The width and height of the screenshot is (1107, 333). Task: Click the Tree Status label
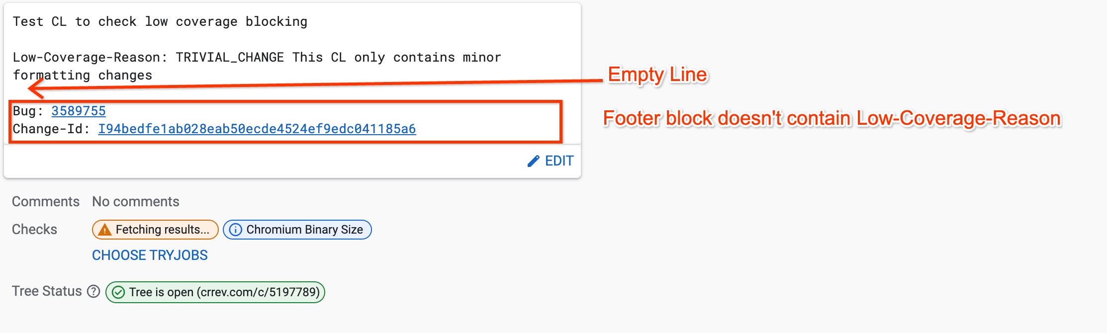[x=47, y=291]
